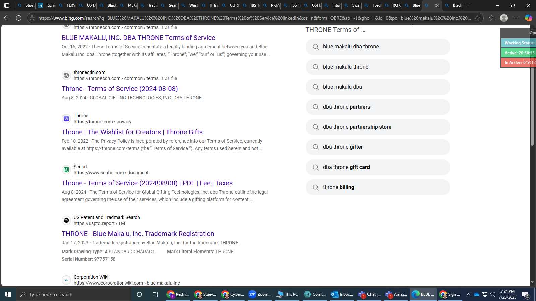Click the Corporation Wiki favicon
This screenshot has height=301, width=536.
[66, 280]
